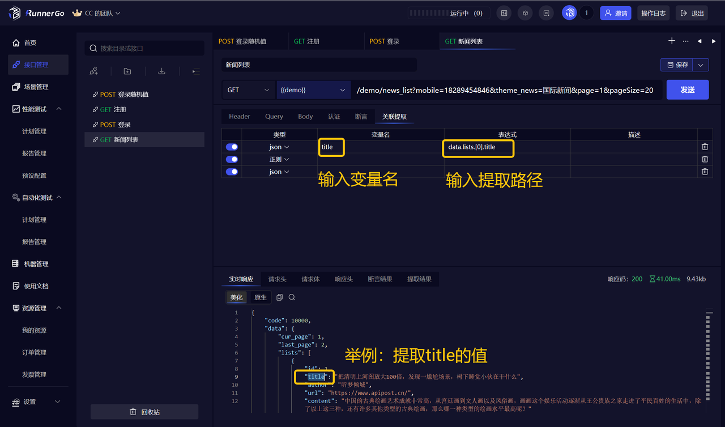This screenshot has width=725, height=427.
Task: Open the 断言 tab in the request panel
Action: pos(361,116)
